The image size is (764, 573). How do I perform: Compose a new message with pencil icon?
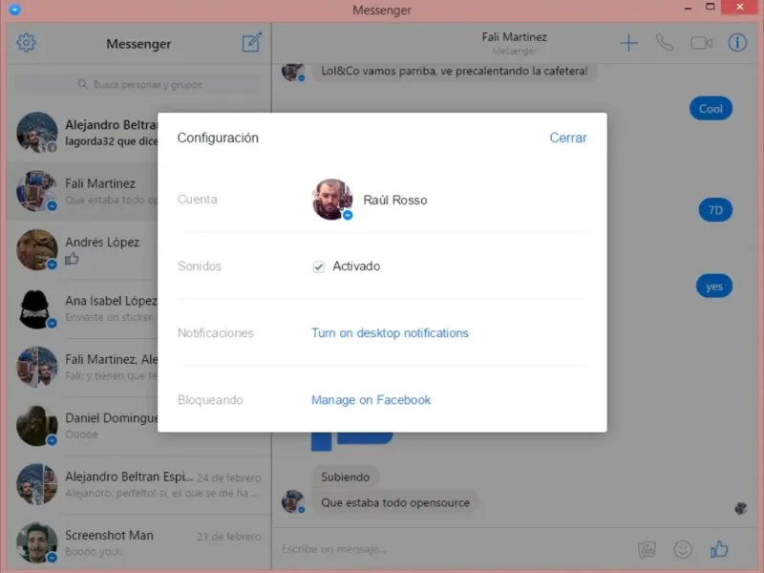coord(252,42)
